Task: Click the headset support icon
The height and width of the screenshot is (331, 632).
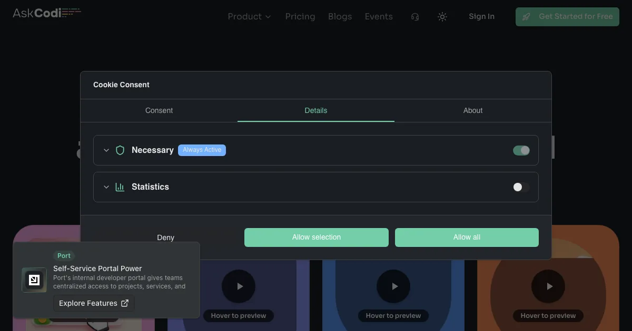Action: [x=415, y=17]
